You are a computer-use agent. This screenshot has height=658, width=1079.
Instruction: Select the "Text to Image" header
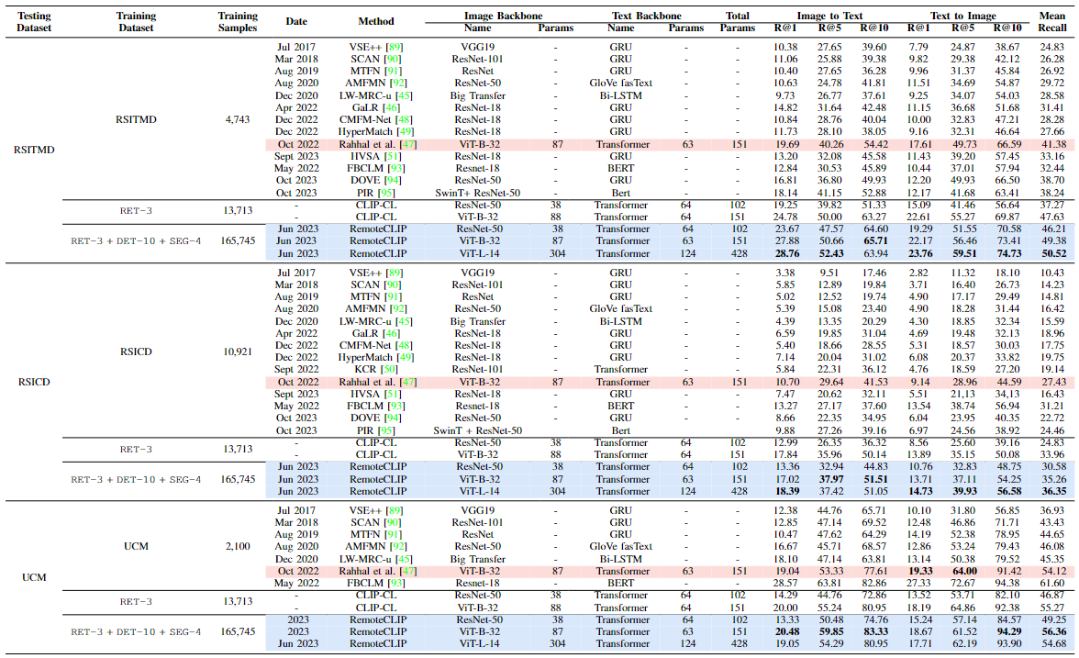[962, 16]
